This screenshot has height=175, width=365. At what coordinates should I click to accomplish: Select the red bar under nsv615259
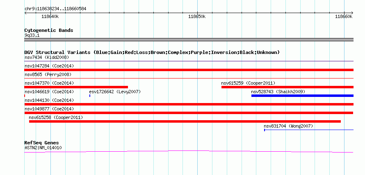(287, 87)
